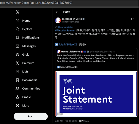Open the Notifications bell icon
Screen dimensions: 139x124
pyautogui.click(x=18, y=37)
